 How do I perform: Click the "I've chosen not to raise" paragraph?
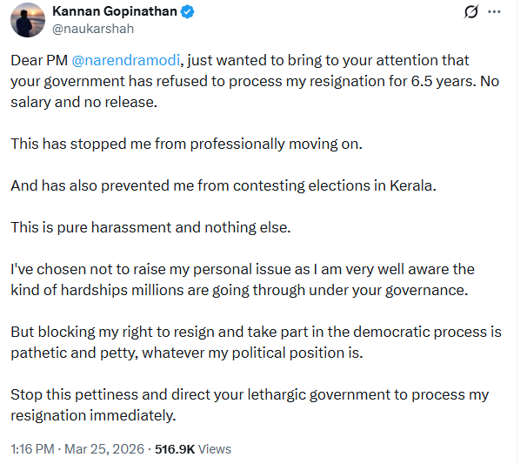(x=243, y=279)
